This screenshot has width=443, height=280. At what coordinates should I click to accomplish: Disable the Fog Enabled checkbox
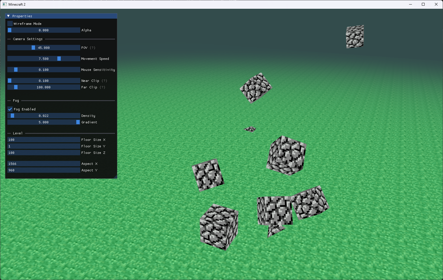[x=10, y=109]
